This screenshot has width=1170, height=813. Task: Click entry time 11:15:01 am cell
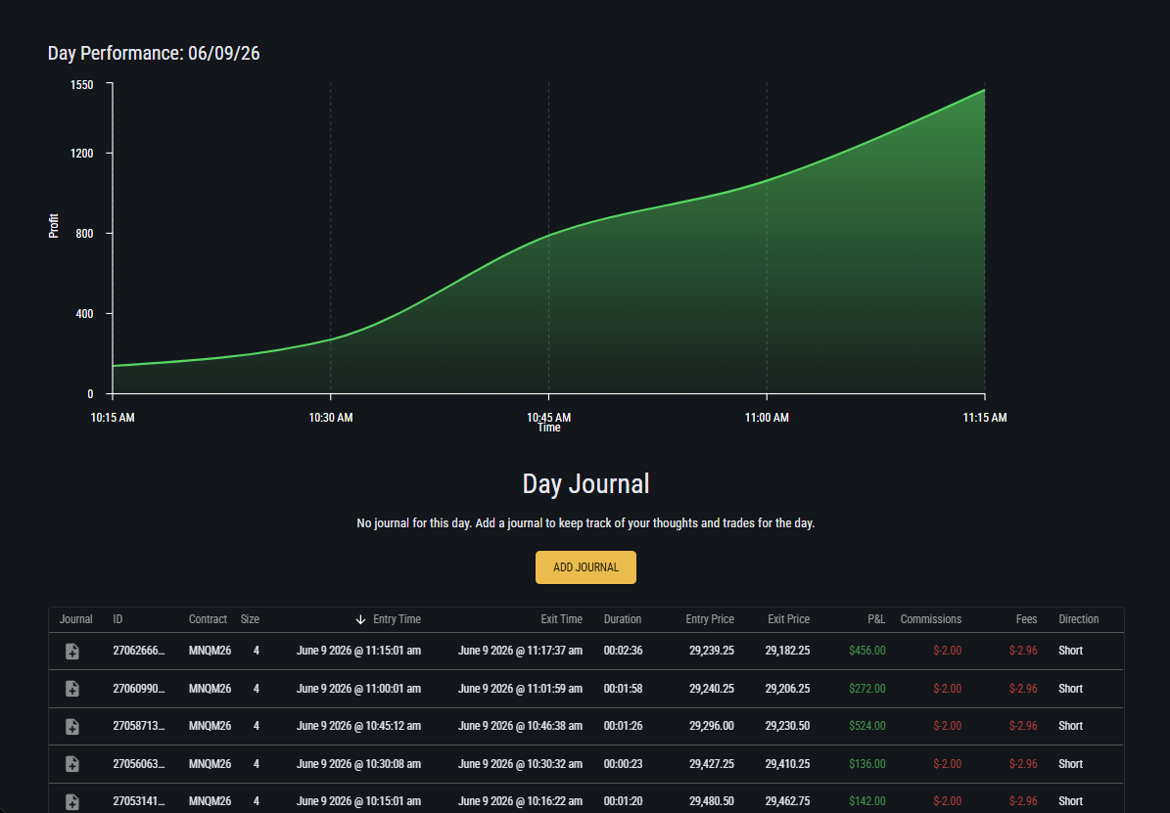coord(358,651)
